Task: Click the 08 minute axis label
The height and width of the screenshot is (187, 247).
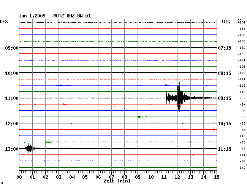Action: tap(124, 177)
